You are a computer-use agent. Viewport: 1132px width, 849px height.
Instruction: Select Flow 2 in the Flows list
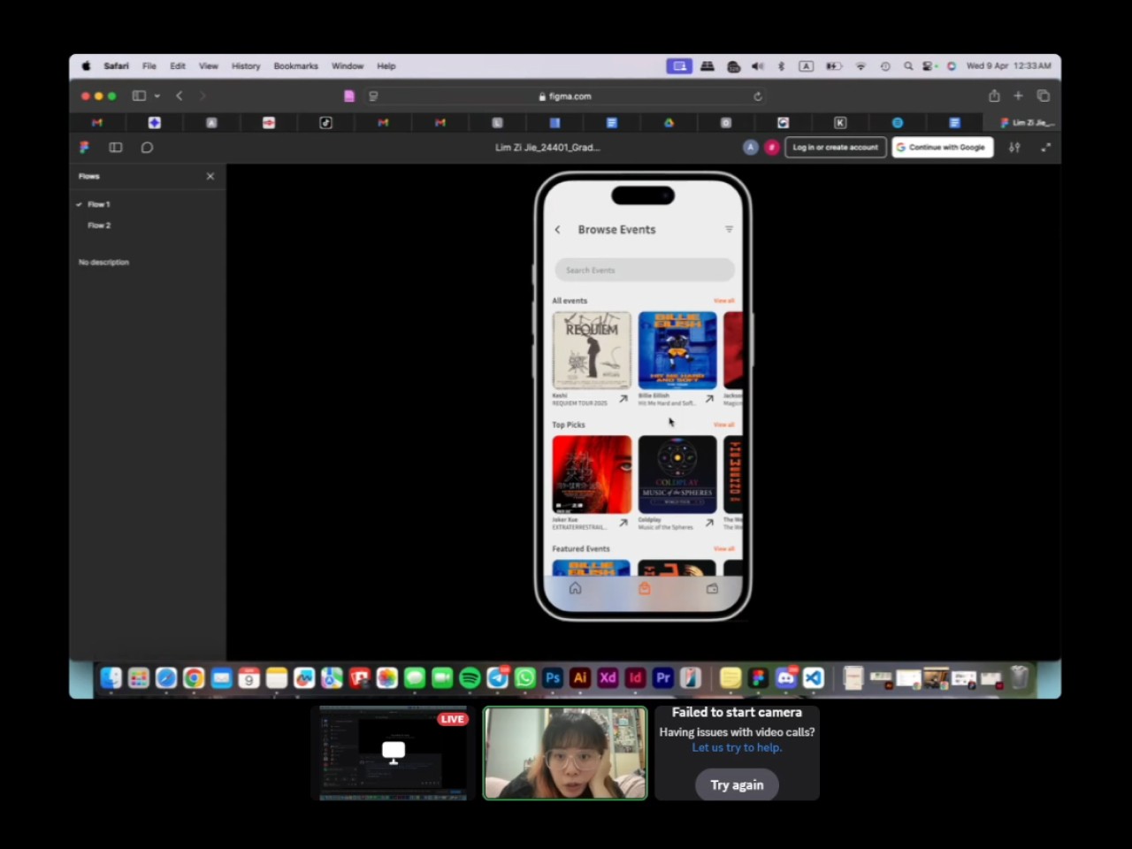point(99,226)
